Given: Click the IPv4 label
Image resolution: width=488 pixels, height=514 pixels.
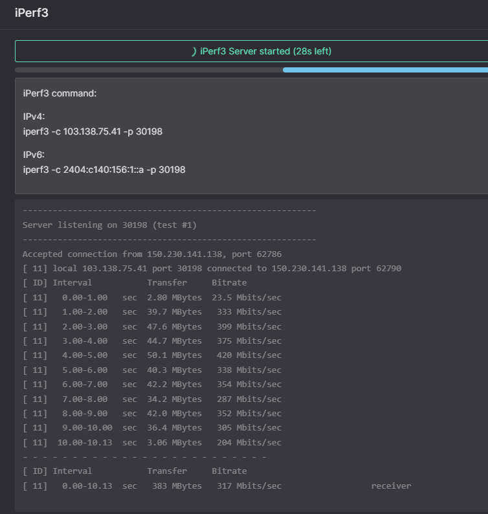Looking at the screenshot, I should [34, 117].
